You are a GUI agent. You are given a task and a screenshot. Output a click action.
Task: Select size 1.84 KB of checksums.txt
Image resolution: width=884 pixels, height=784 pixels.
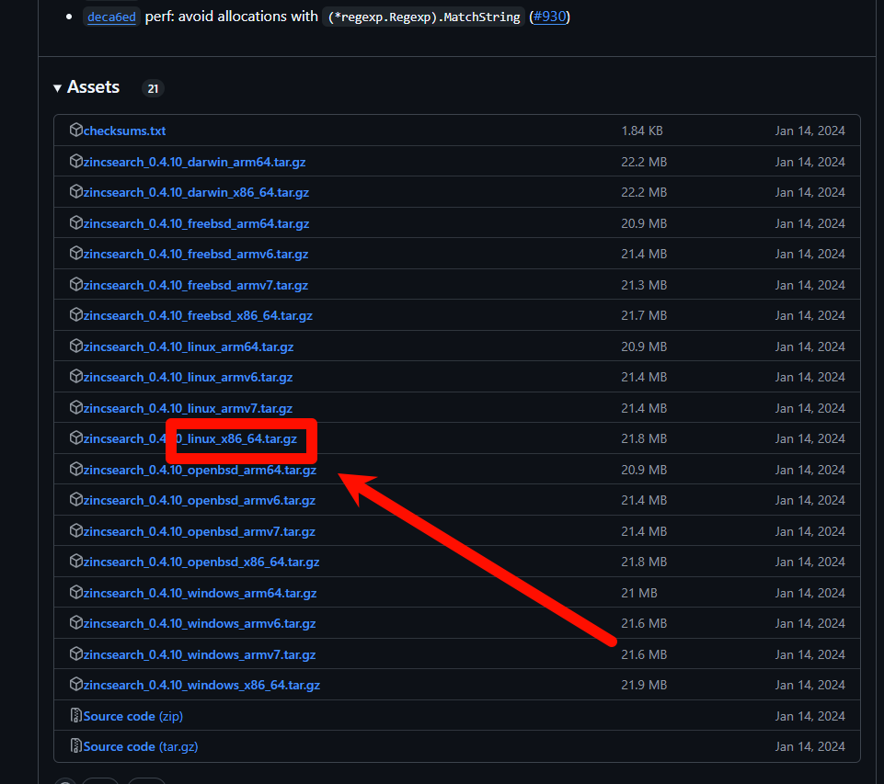click(x=642, y=131)
